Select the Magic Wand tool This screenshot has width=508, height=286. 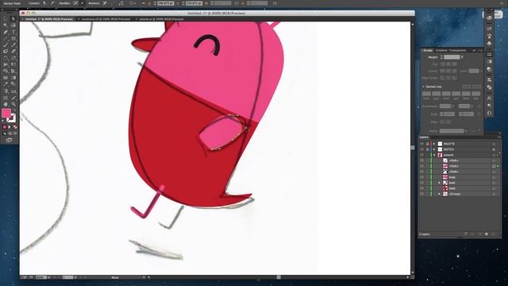pos(6,25)
